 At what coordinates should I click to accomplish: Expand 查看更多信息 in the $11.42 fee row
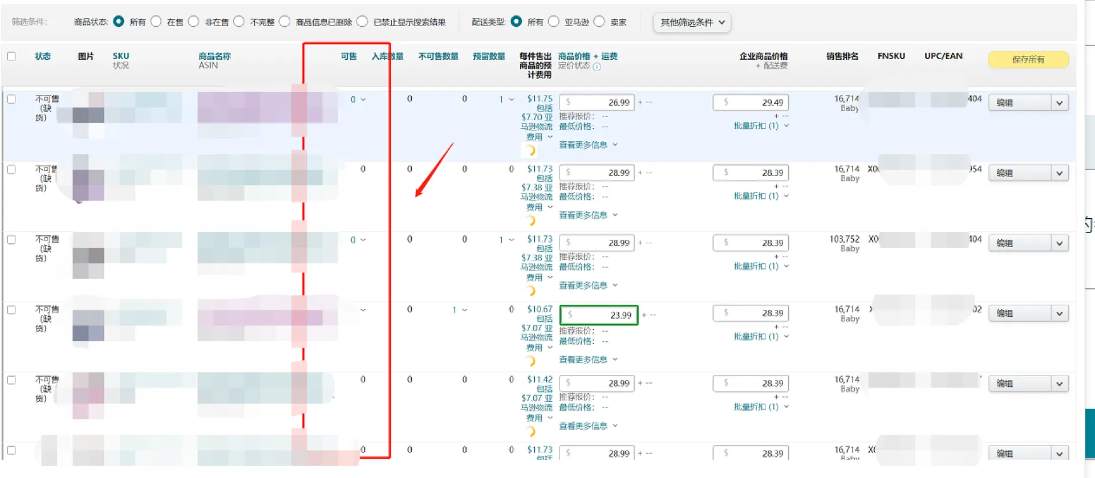(588, 426)
